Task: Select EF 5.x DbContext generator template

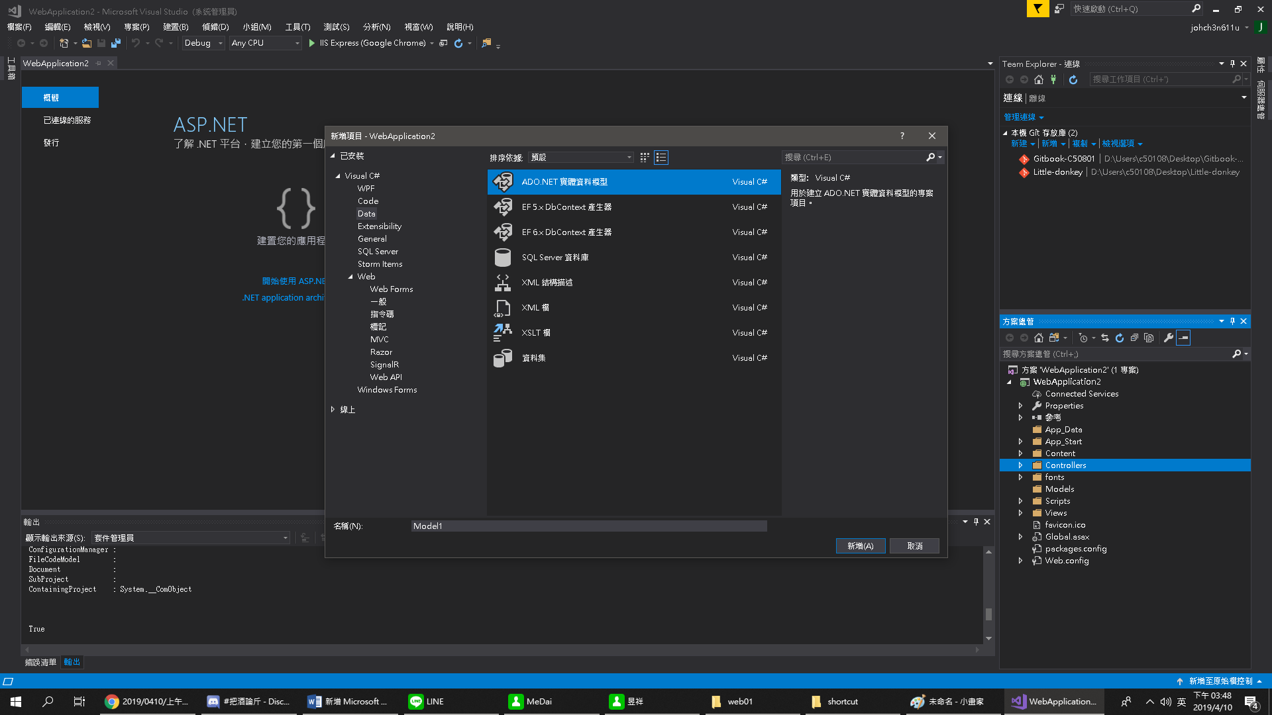Action: 634,207
